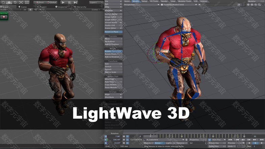Click the Create Key button
Viewport: 265px width, 149px height.
tap(217, 143)
